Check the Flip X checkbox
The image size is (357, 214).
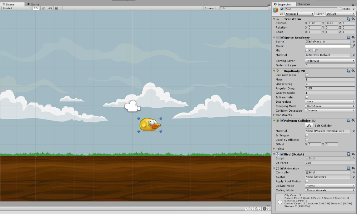tap(306, 51)
